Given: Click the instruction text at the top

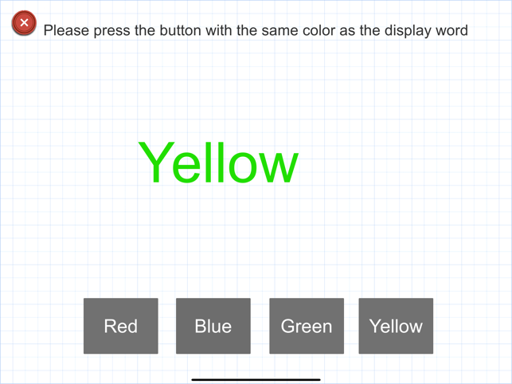Looking at the screenshot, I should [x=256, y=31].
